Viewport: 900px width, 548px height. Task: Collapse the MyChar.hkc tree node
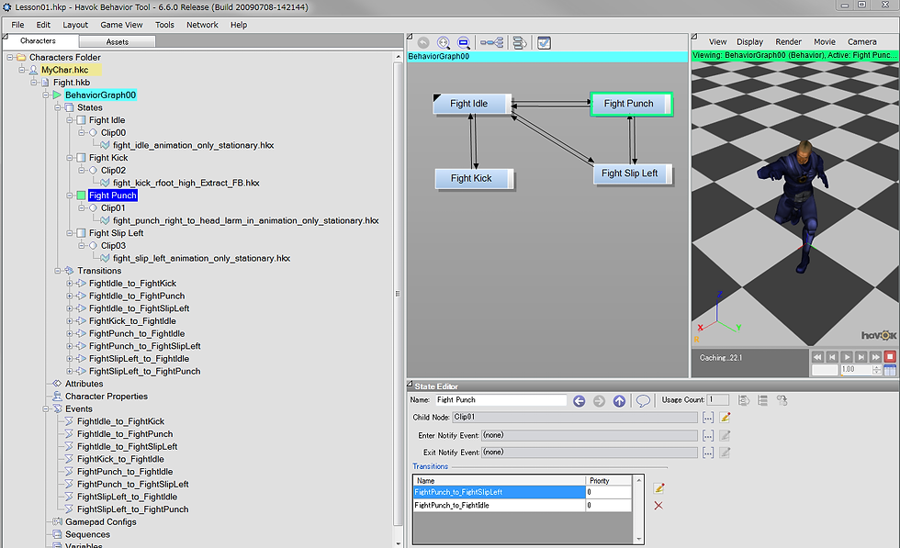(x=22, y=70)
